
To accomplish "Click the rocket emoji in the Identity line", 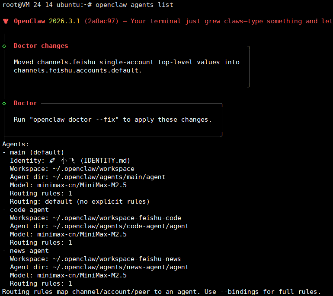I will pos(52,161).
